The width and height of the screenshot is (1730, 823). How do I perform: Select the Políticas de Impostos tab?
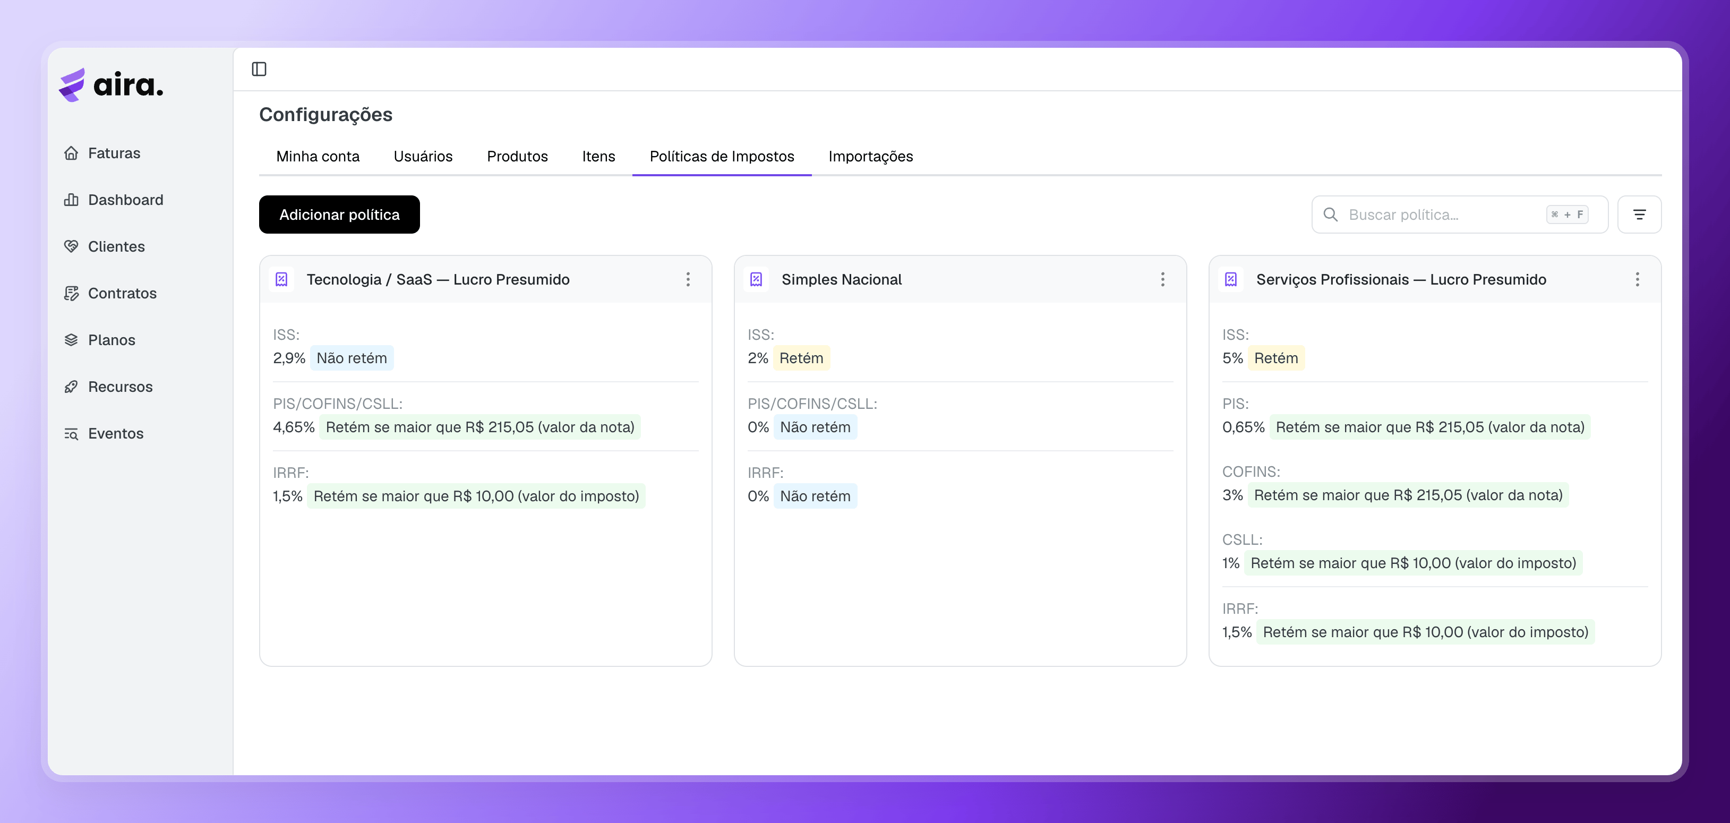click(x=722, y=157)
